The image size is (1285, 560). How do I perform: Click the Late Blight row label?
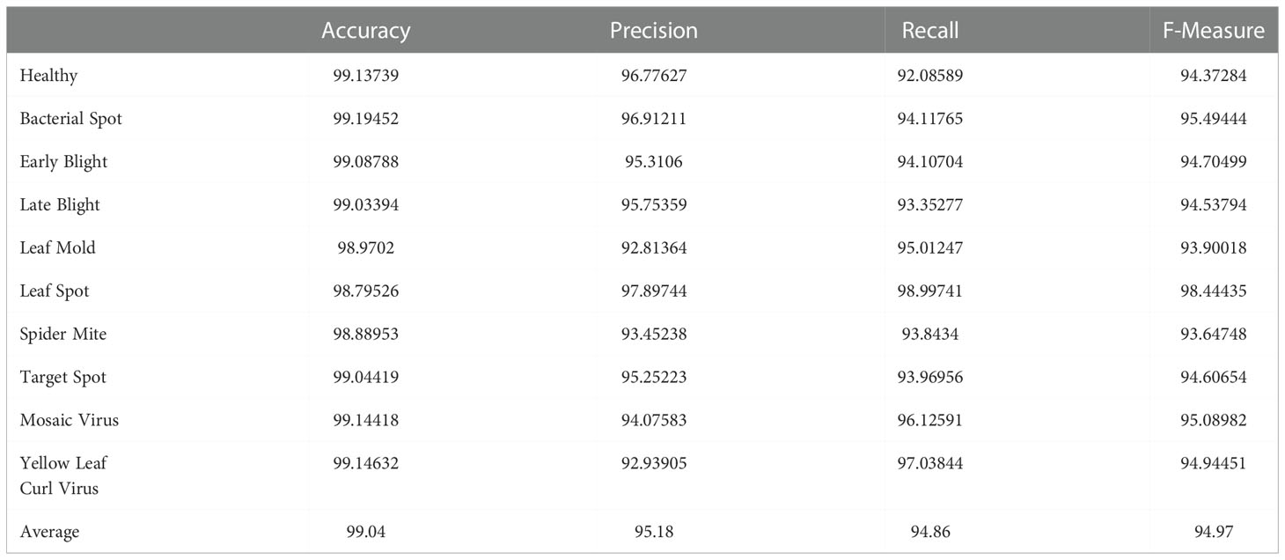pyautogui.click(x=60, y=205)
